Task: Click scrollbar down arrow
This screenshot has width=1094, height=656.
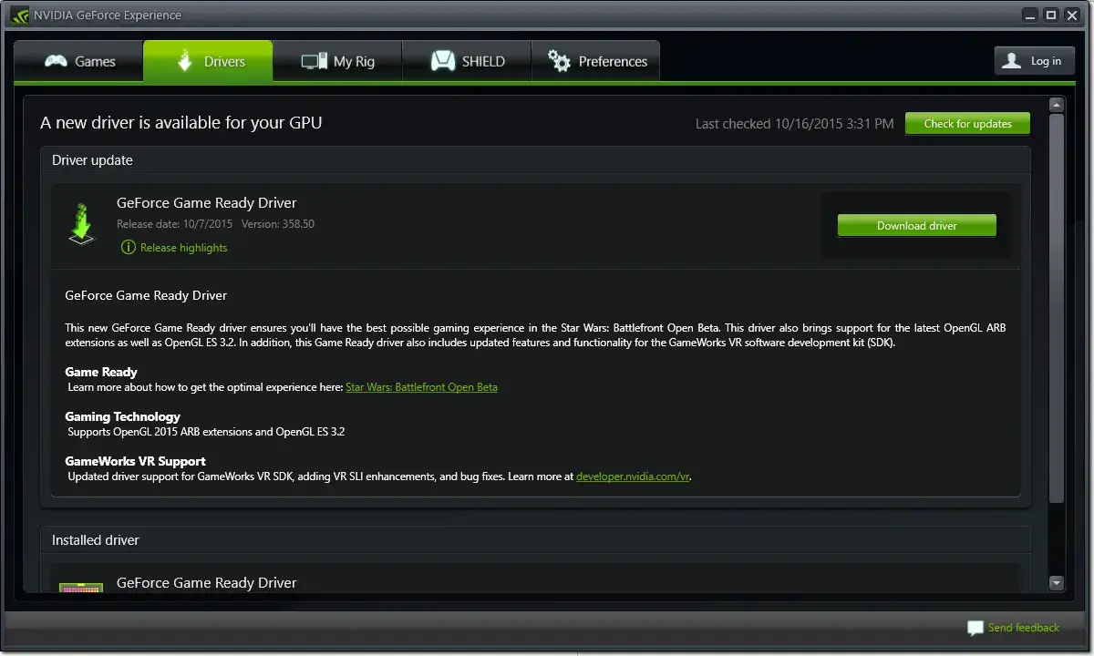Action: click(1057, 583)
